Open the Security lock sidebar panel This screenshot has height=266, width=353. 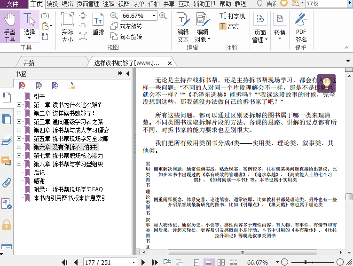click(x=7, y=225)
